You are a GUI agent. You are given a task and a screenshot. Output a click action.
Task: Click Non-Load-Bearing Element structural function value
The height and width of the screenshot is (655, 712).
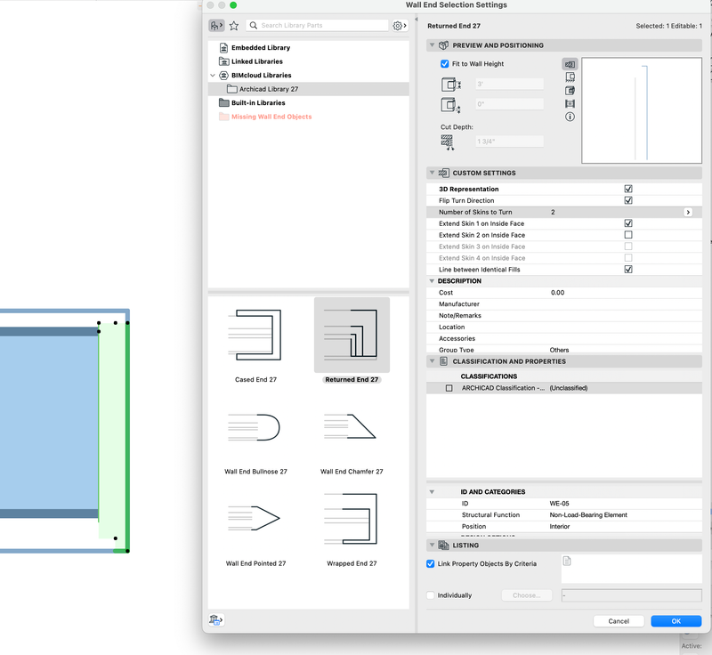tap(588, 514)
